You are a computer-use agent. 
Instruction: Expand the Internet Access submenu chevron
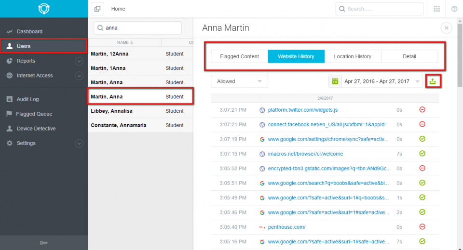tap(79, 76)
